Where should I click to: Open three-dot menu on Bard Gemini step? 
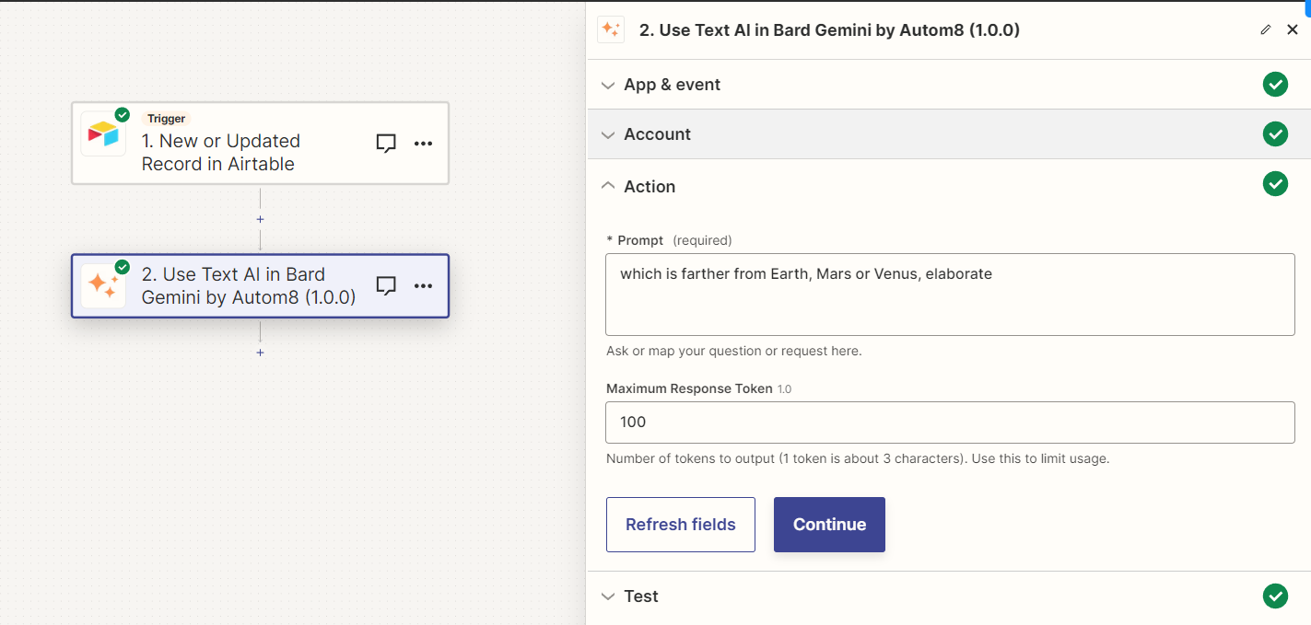423,286
